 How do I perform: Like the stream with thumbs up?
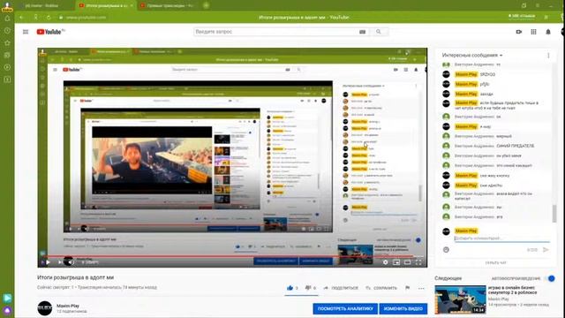point(290,288)
